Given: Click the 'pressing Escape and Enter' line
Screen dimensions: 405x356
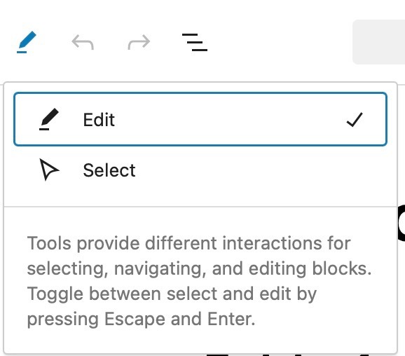Looking at the screenshot, I should click(141, 320).
